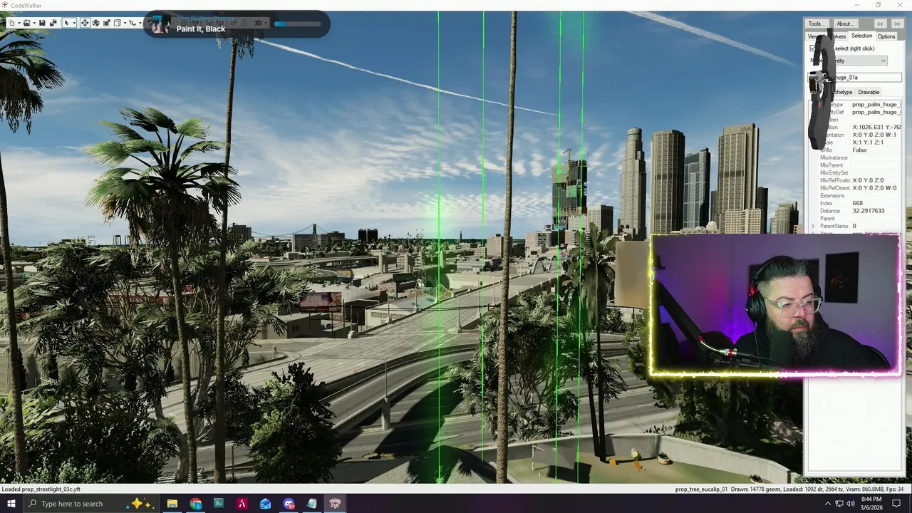Open the Windows notification center icon
Screen dimensions: 912x513
[x=897, y=504]
